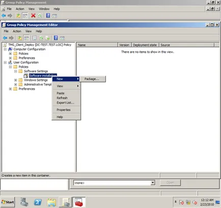Show hidden tray icons arrow
Screen dimensions: 221x208
click(x=176, y=201)
